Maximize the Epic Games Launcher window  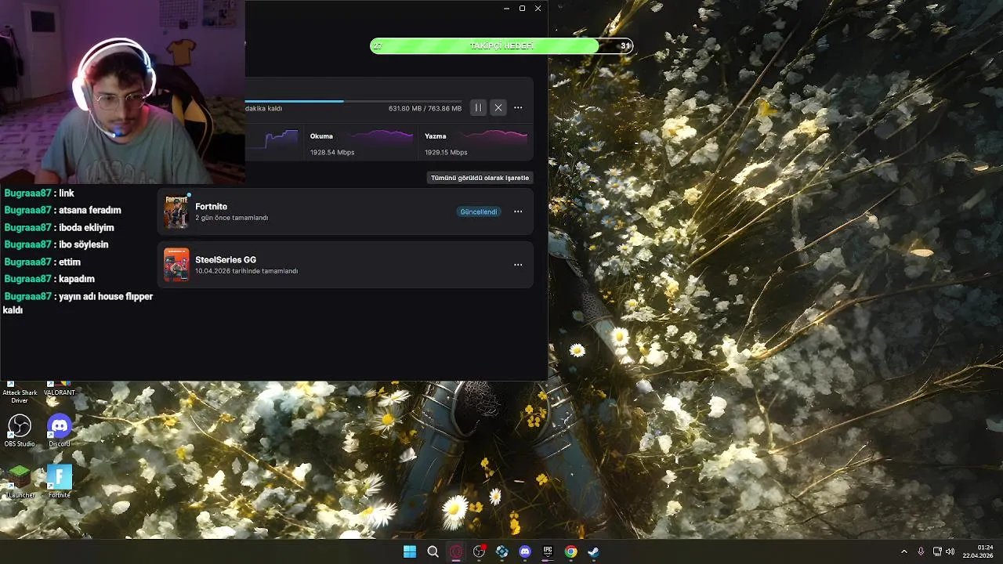tap(522, 8)
